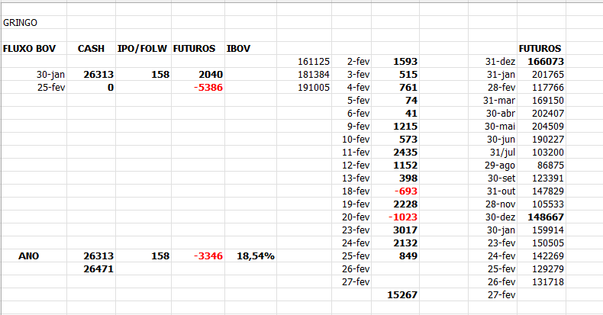603x315 pixels.
Task: Click the bold 0 in the CASH column
Action: [x=91, y=88]
